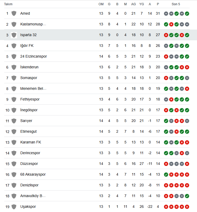The height and width of the screenshot is (212, 197).
Task: Click Isparta 32's highlighted shield logo
Action: [x=14, y=35]
